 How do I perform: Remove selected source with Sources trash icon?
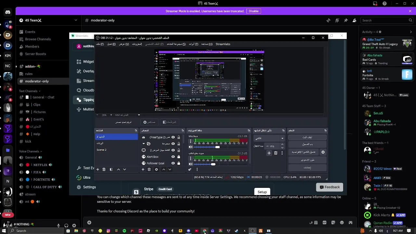tap(149, 169)
